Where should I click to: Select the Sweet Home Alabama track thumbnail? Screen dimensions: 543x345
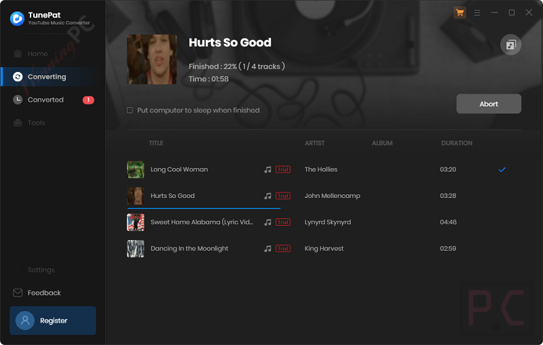(x=136, y=222)
